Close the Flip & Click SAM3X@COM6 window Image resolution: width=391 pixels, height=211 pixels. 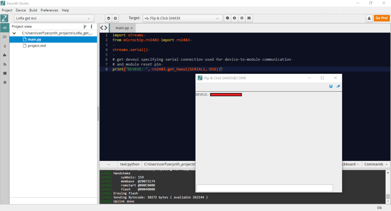click(335, 78)
